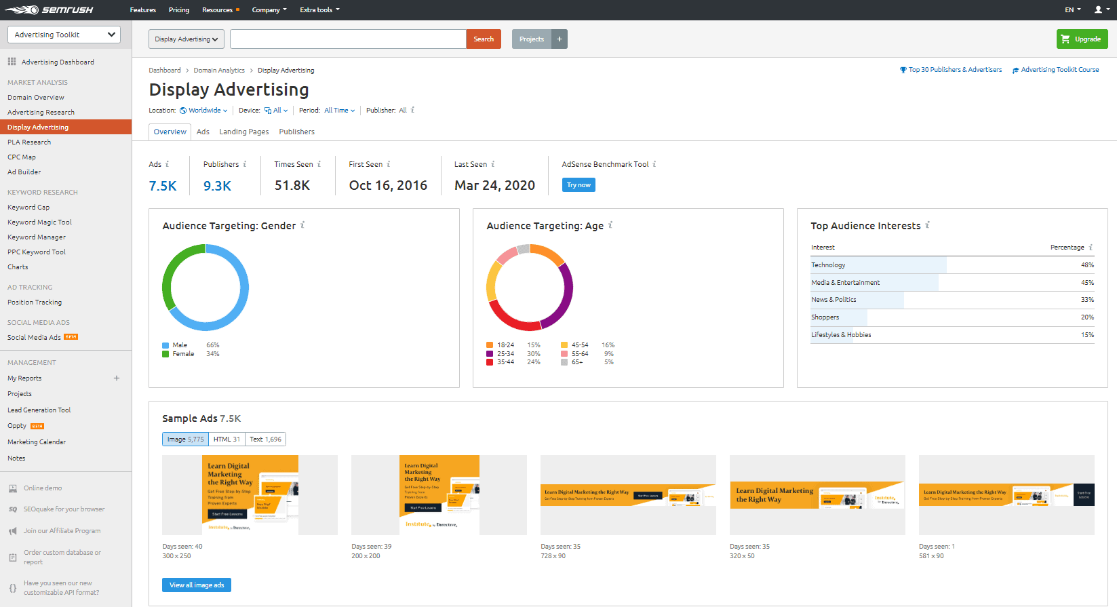
Task: Add a new project with plus button
Action: click(560, 39)
